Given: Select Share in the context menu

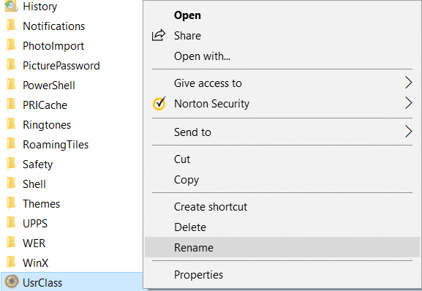Looking at the screenshot, I should [x=282, y=36].
